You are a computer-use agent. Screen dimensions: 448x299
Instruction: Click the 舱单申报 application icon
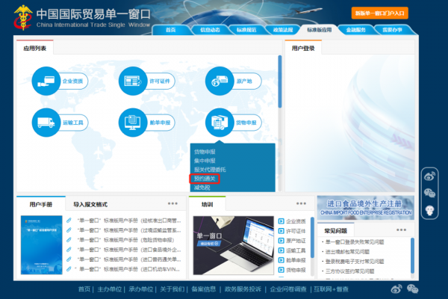(133, 121)
